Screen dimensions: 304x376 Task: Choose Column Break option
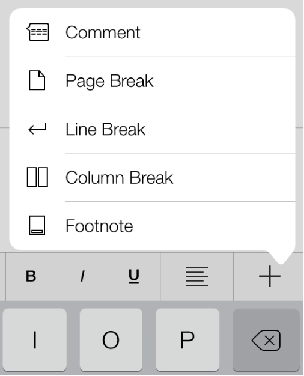152,177
